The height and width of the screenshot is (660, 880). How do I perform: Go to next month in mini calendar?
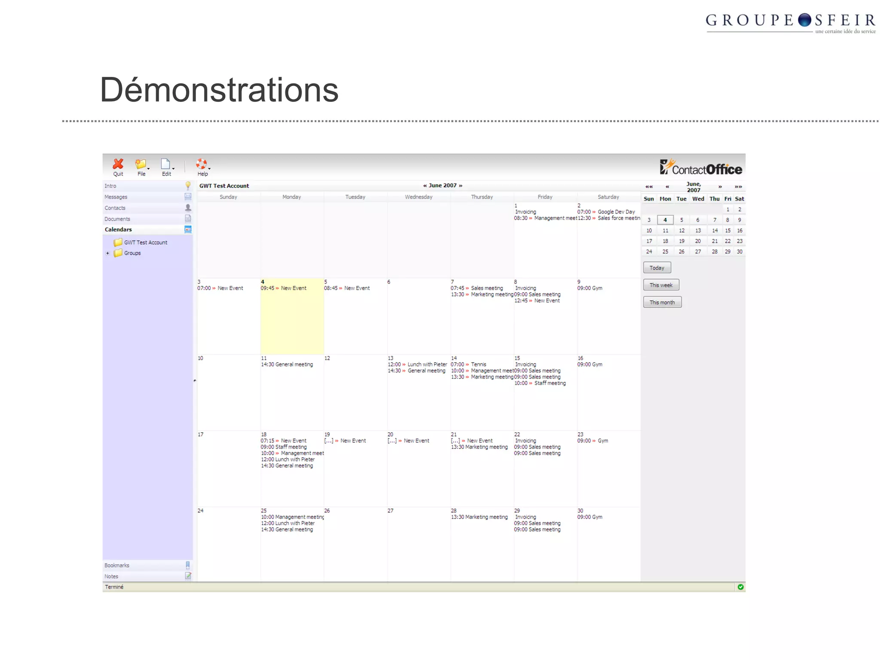tap(720, 187)
